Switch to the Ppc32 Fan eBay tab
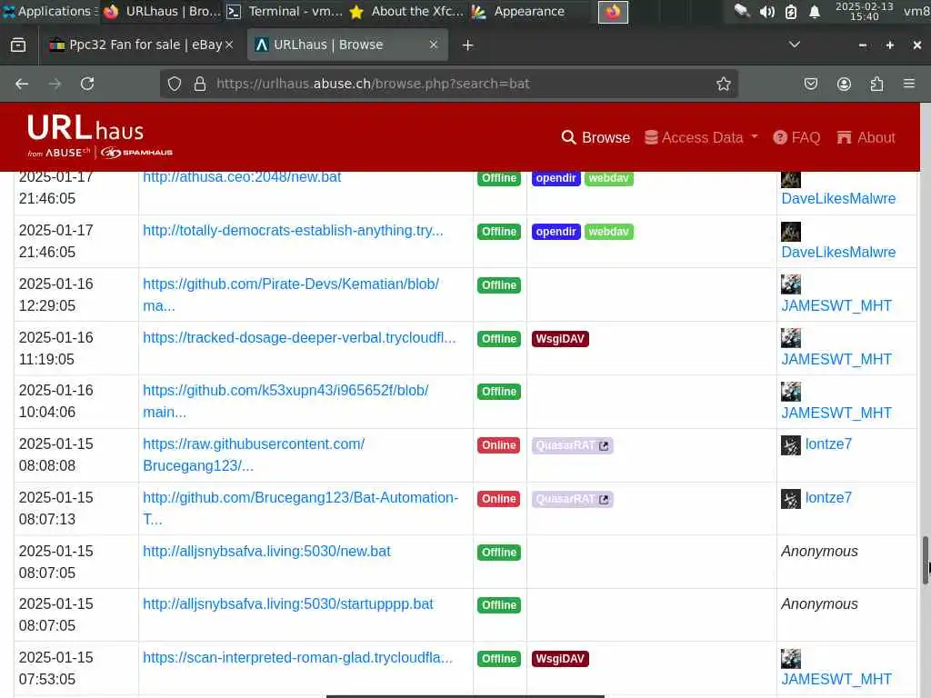931x698 pixels. pyautogui.click(x=141, y=45)
